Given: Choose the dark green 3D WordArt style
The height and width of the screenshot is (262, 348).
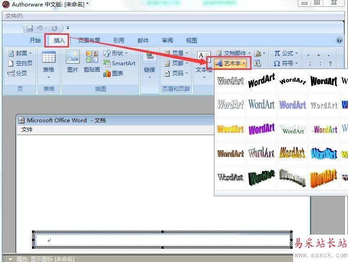Looking at the screenshot, I should 262,177.
